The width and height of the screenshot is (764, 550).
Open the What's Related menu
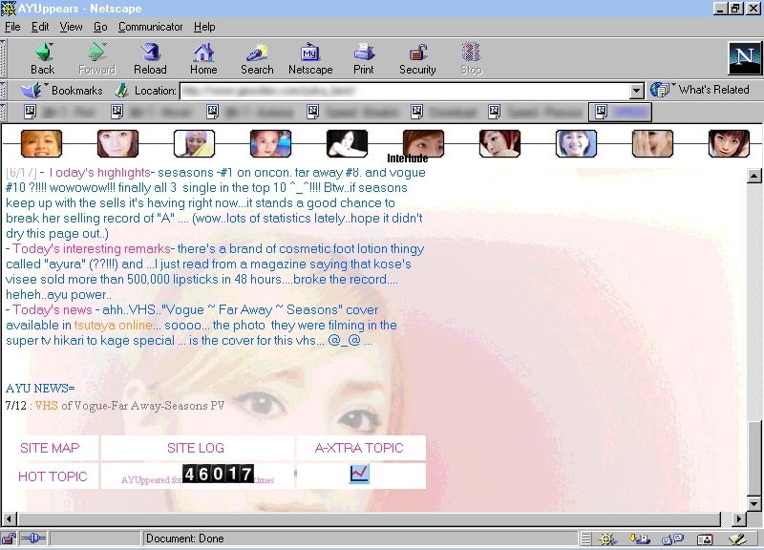click(701, 90)
